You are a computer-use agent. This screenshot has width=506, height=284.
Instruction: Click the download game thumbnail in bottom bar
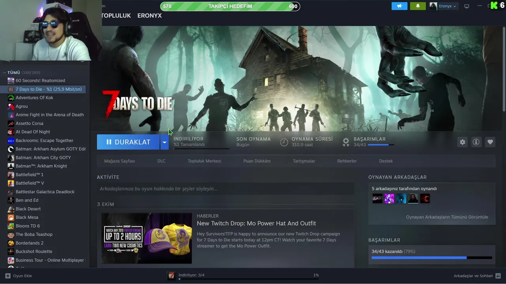click(x=171, y=276)
